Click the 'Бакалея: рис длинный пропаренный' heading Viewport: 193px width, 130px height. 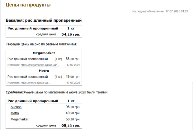point(44,20)
